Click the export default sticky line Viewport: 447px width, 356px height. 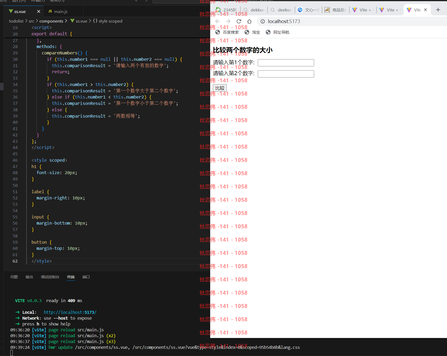(x=52, y=34)
